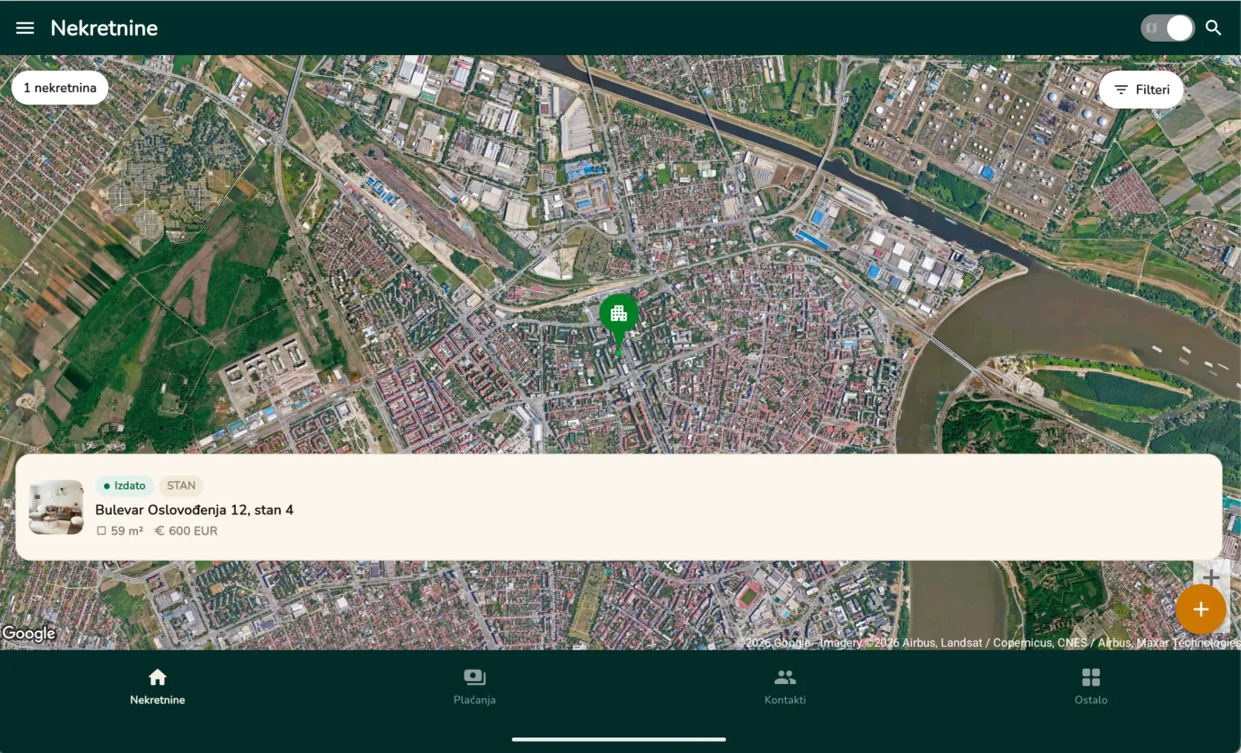Open the apartment photo thumbnail
Viewport: 1241px width, 753px height.
click(56, 507)
